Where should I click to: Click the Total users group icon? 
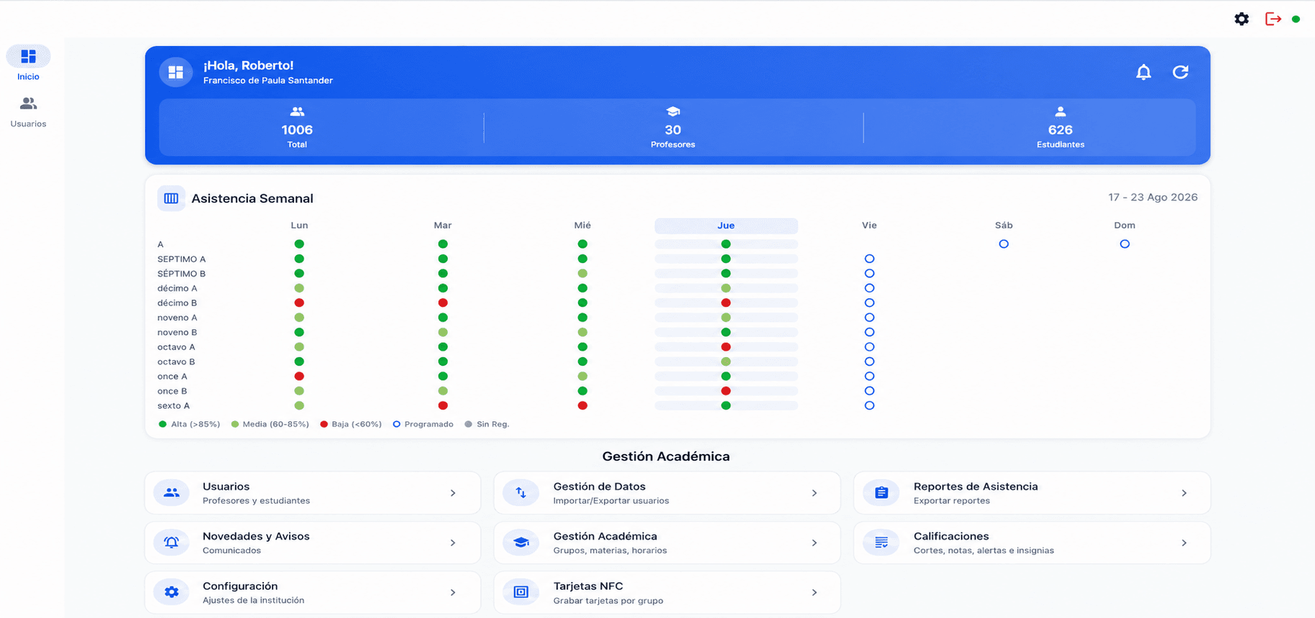coord(297,111)
